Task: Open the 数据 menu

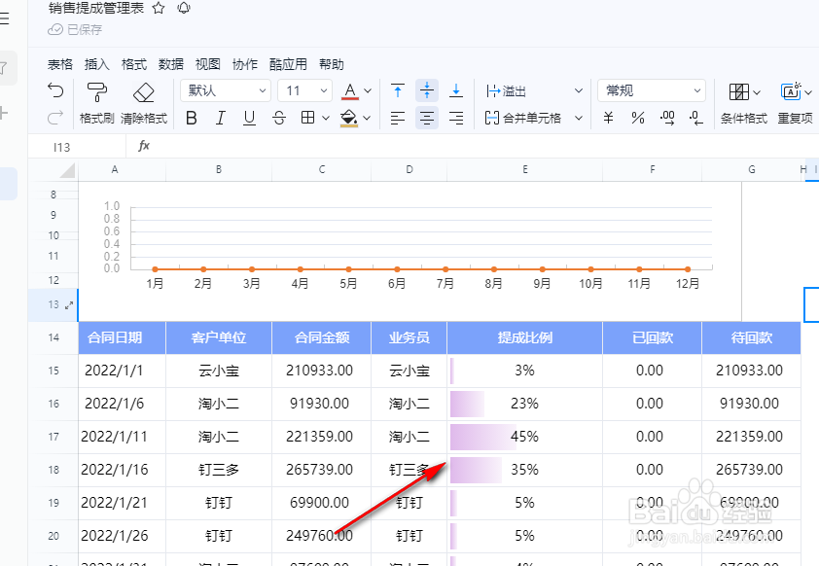Action: pyautogui.click(x=170, y=64)
